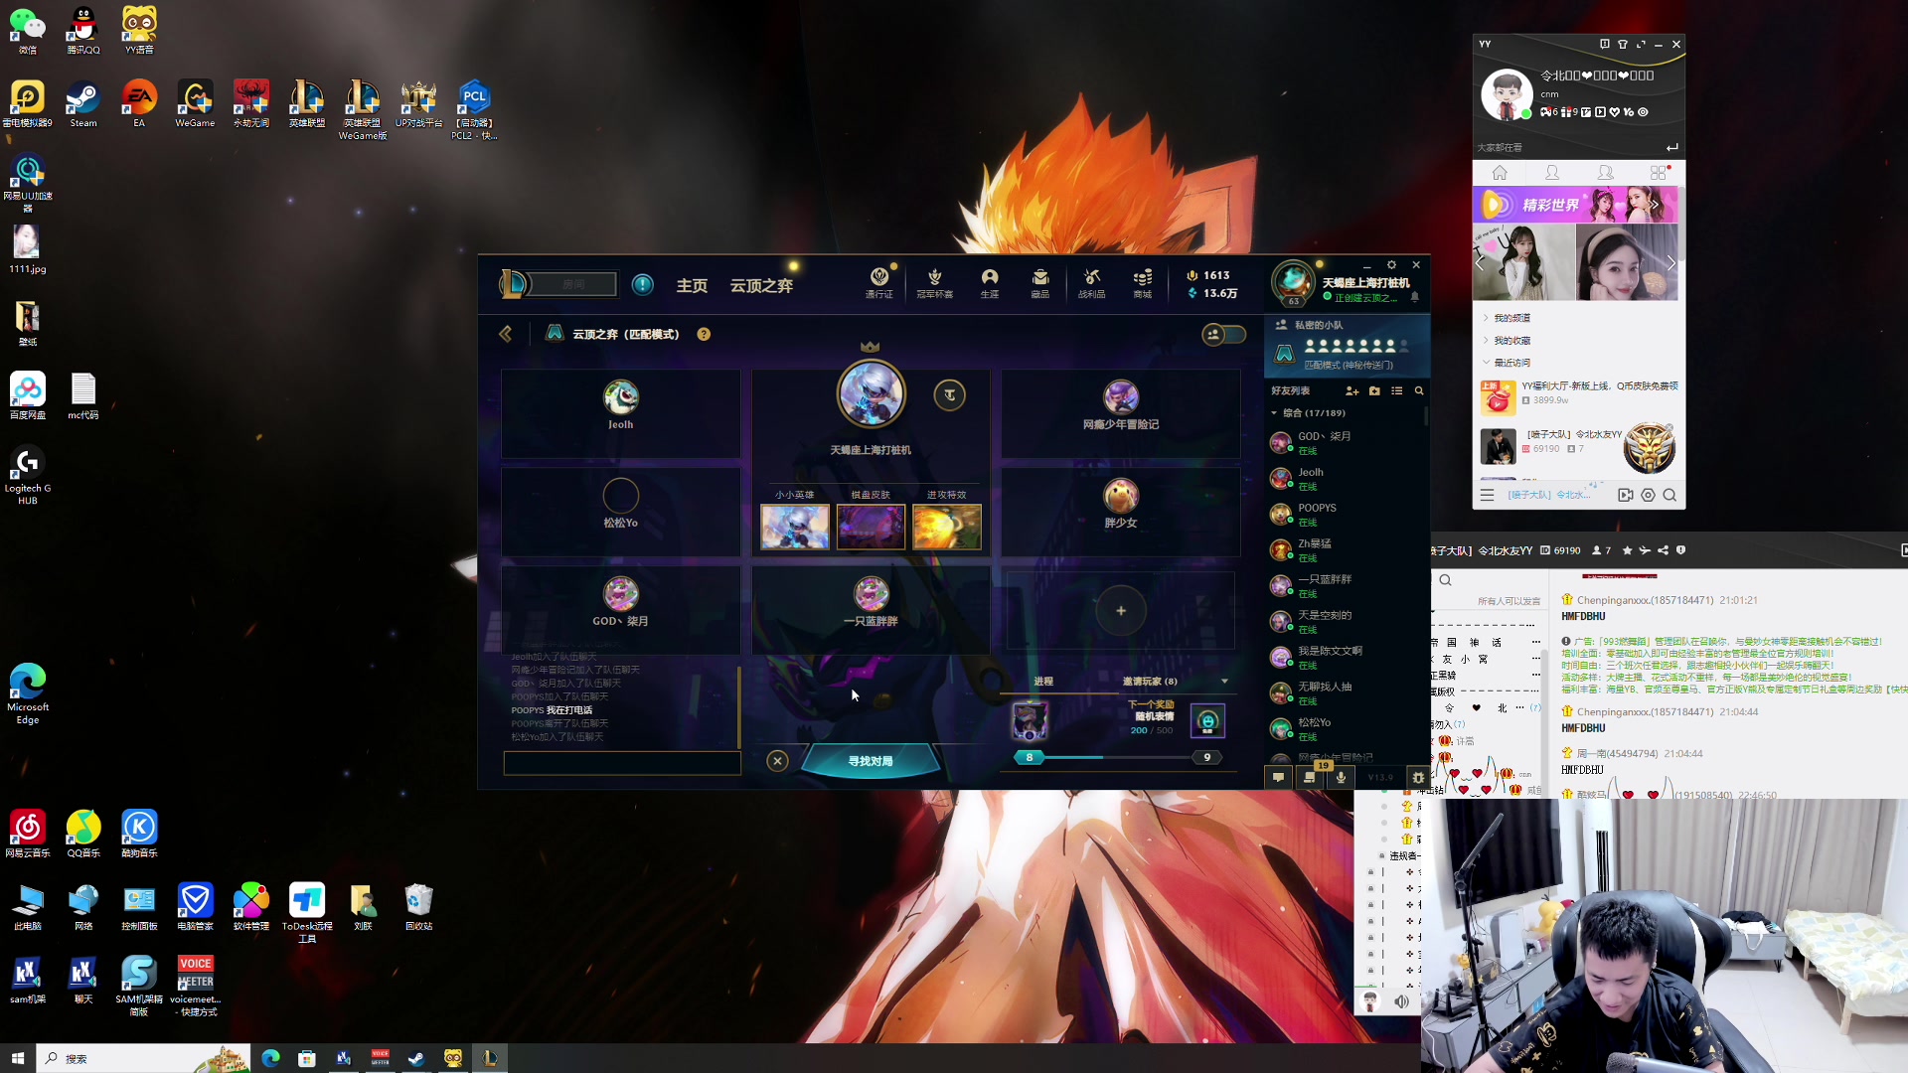This screenshot has height=1073, width=1908.
Task: Open the 商城 store icon
Action: 1143,282
